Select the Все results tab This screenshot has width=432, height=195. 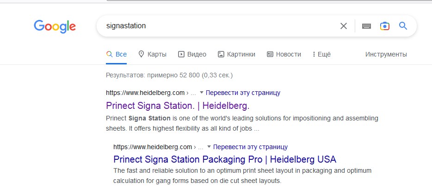click(x=117, y=54)
